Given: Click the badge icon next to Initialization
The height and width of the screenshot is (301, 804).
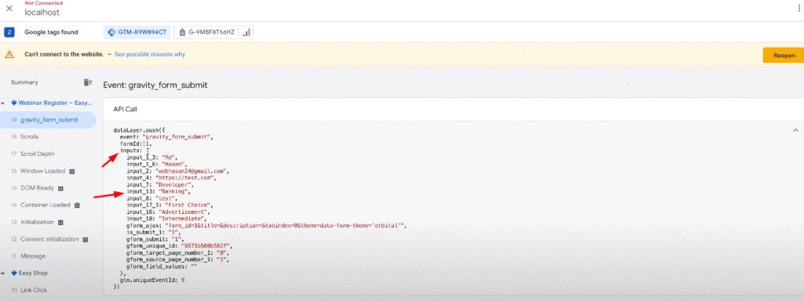Looking at the screenshot, I should pyautogui.click(x=60, y=223).
